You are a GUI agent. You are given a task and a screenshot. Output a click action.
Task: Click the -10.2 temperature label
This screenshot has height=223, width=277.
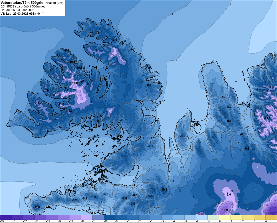(164, 189)
